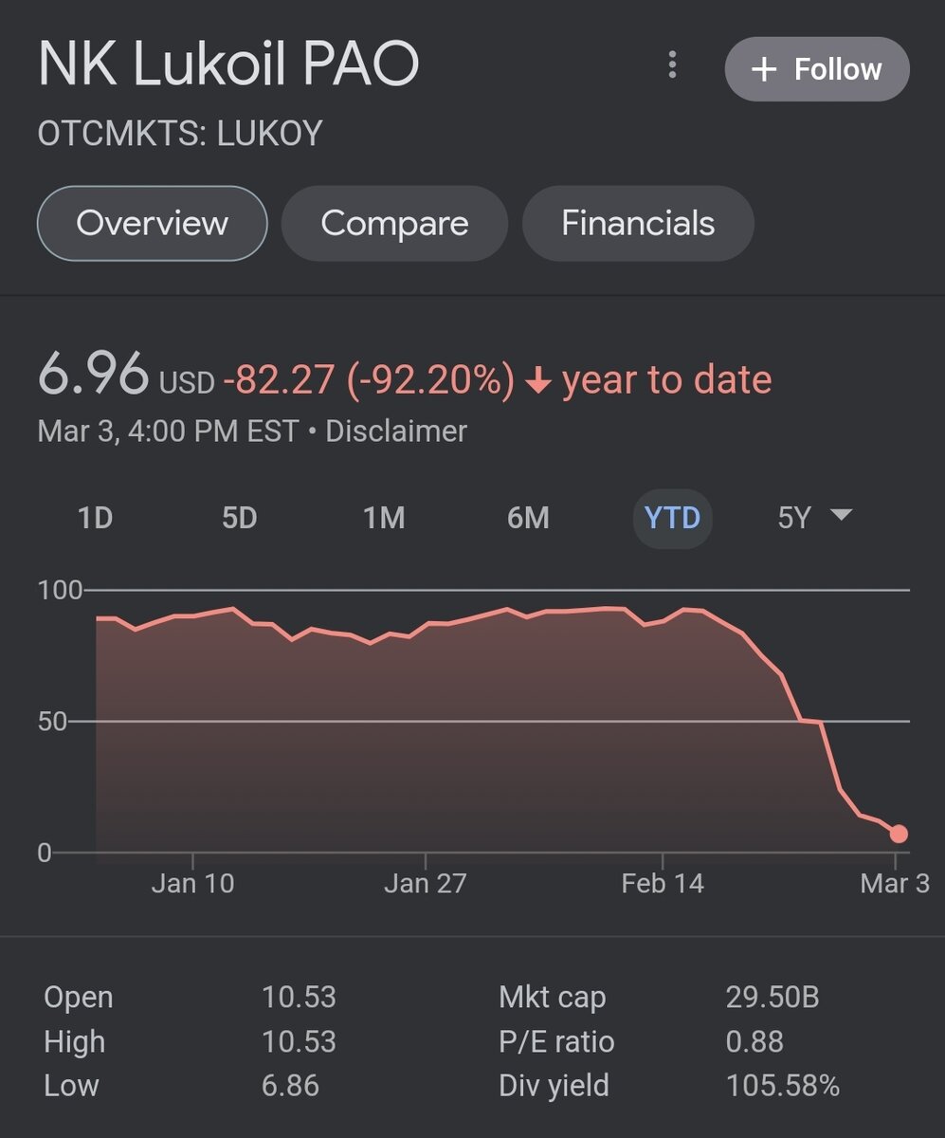945x1138 pixels.
Task: Click the red down arrow price indicator
Action: point(538,381)
